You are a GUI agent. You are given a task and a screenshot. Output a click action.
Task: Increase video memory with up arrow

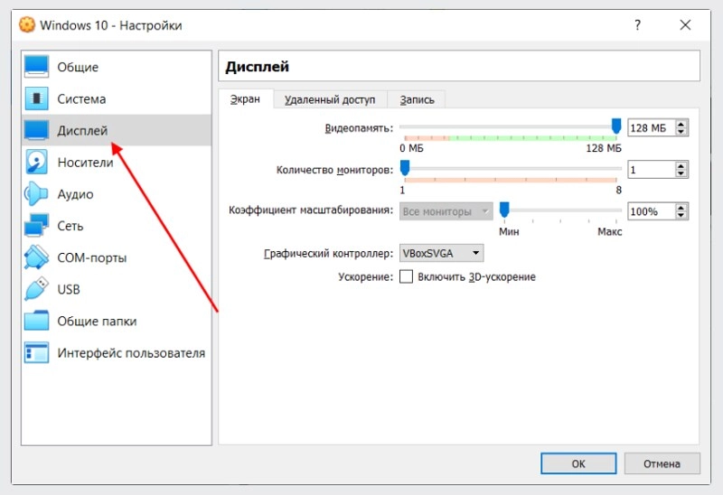point(681,124)
